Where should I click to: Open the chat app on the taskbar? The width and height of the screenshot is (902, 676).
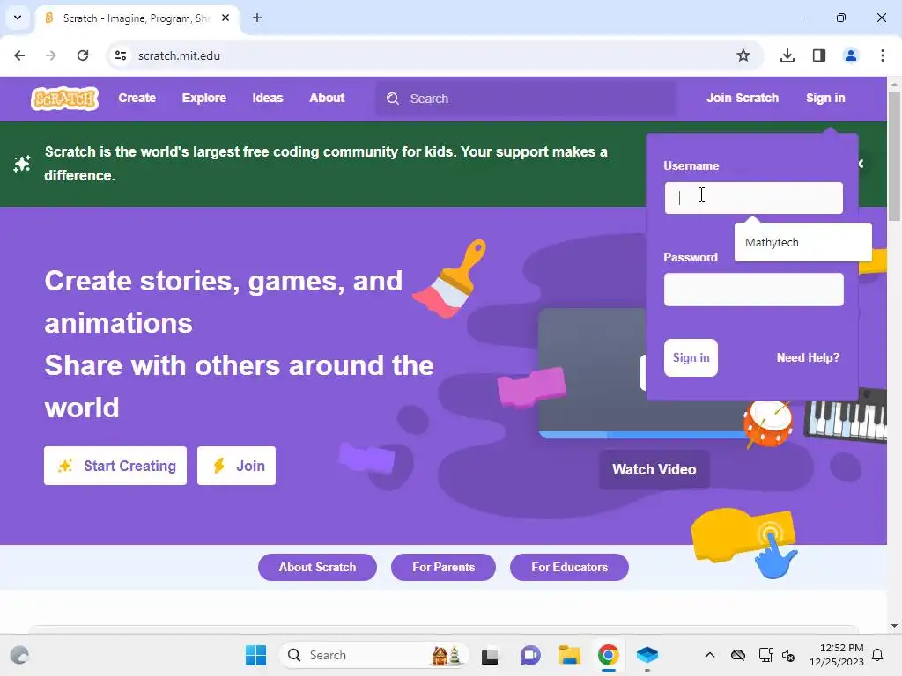pos(530,655)
